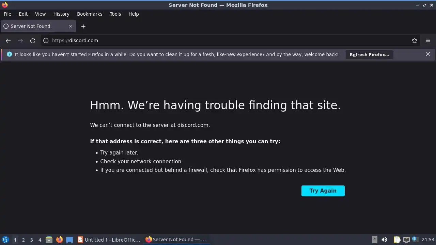Go back using the back arrow
Image resolution: width=436 pixels, height=245 pixels.
[8, 40]
